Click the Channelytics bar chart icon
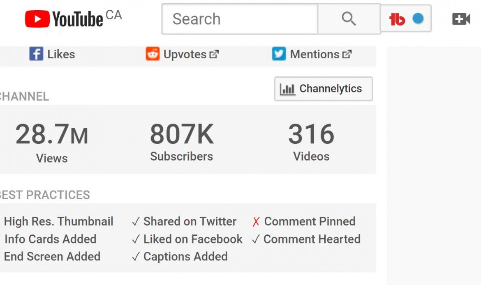Viewport: 481px width, 285px height. [x=287, y=89]
